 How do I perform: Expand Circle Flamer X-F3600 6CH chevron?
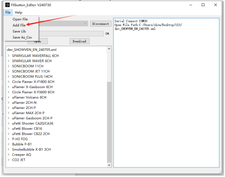(x=9, y=92)
